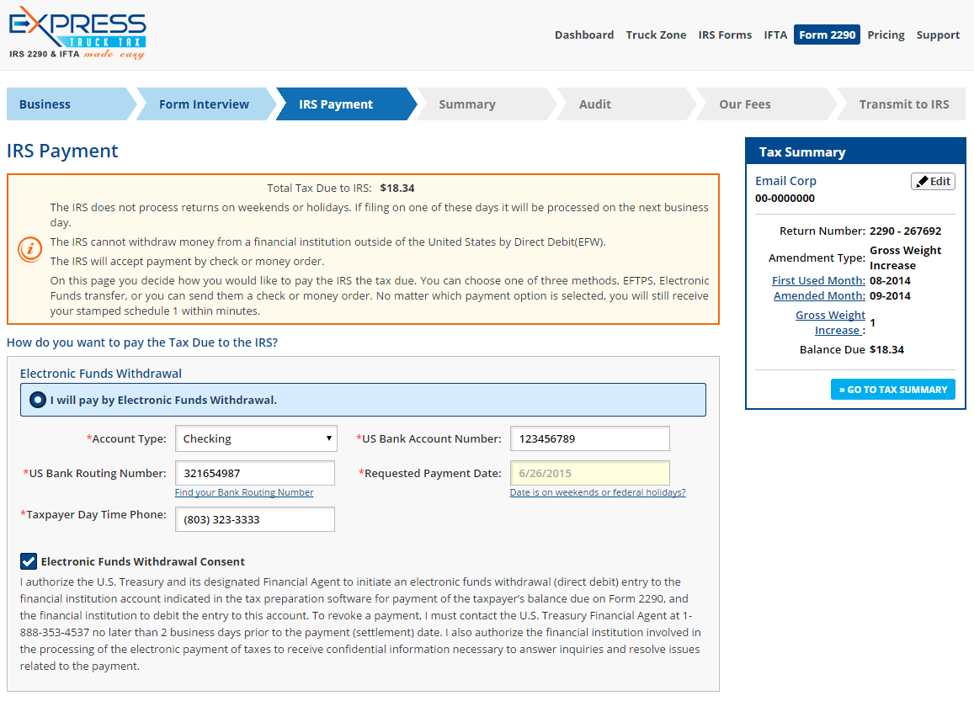
Task: Click the Gross Weight Increase link
Action: pyautogui.click(x=830, y=323)
